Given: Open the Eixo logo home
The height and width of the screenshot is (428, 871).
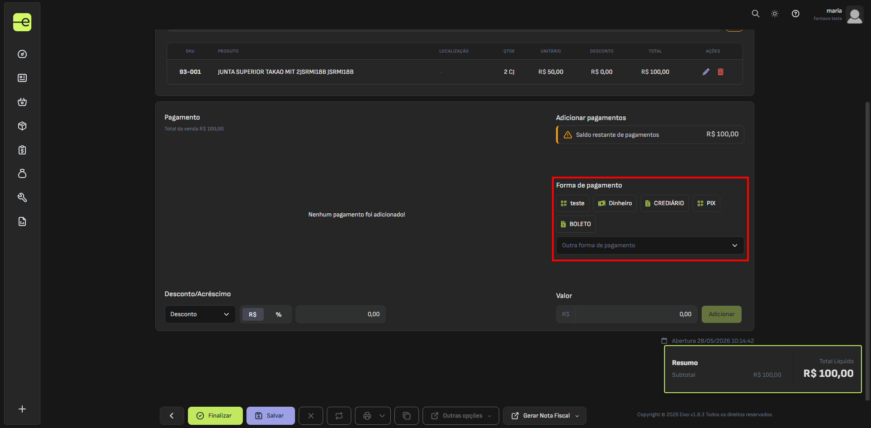Looking at the screenshot, I should [x=22, y=22].
